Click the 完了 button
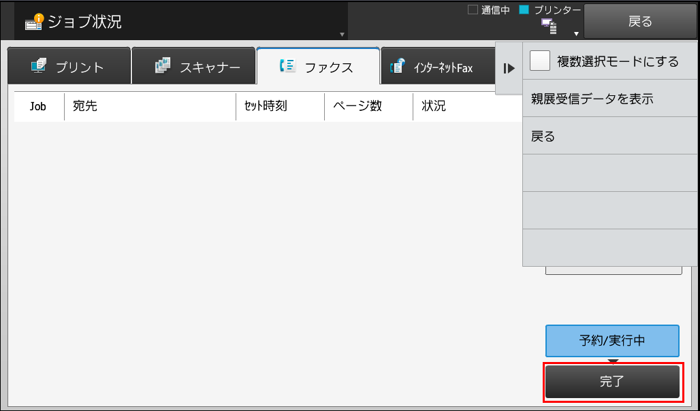This screenshot has height=411, width=700. point(613,382)
